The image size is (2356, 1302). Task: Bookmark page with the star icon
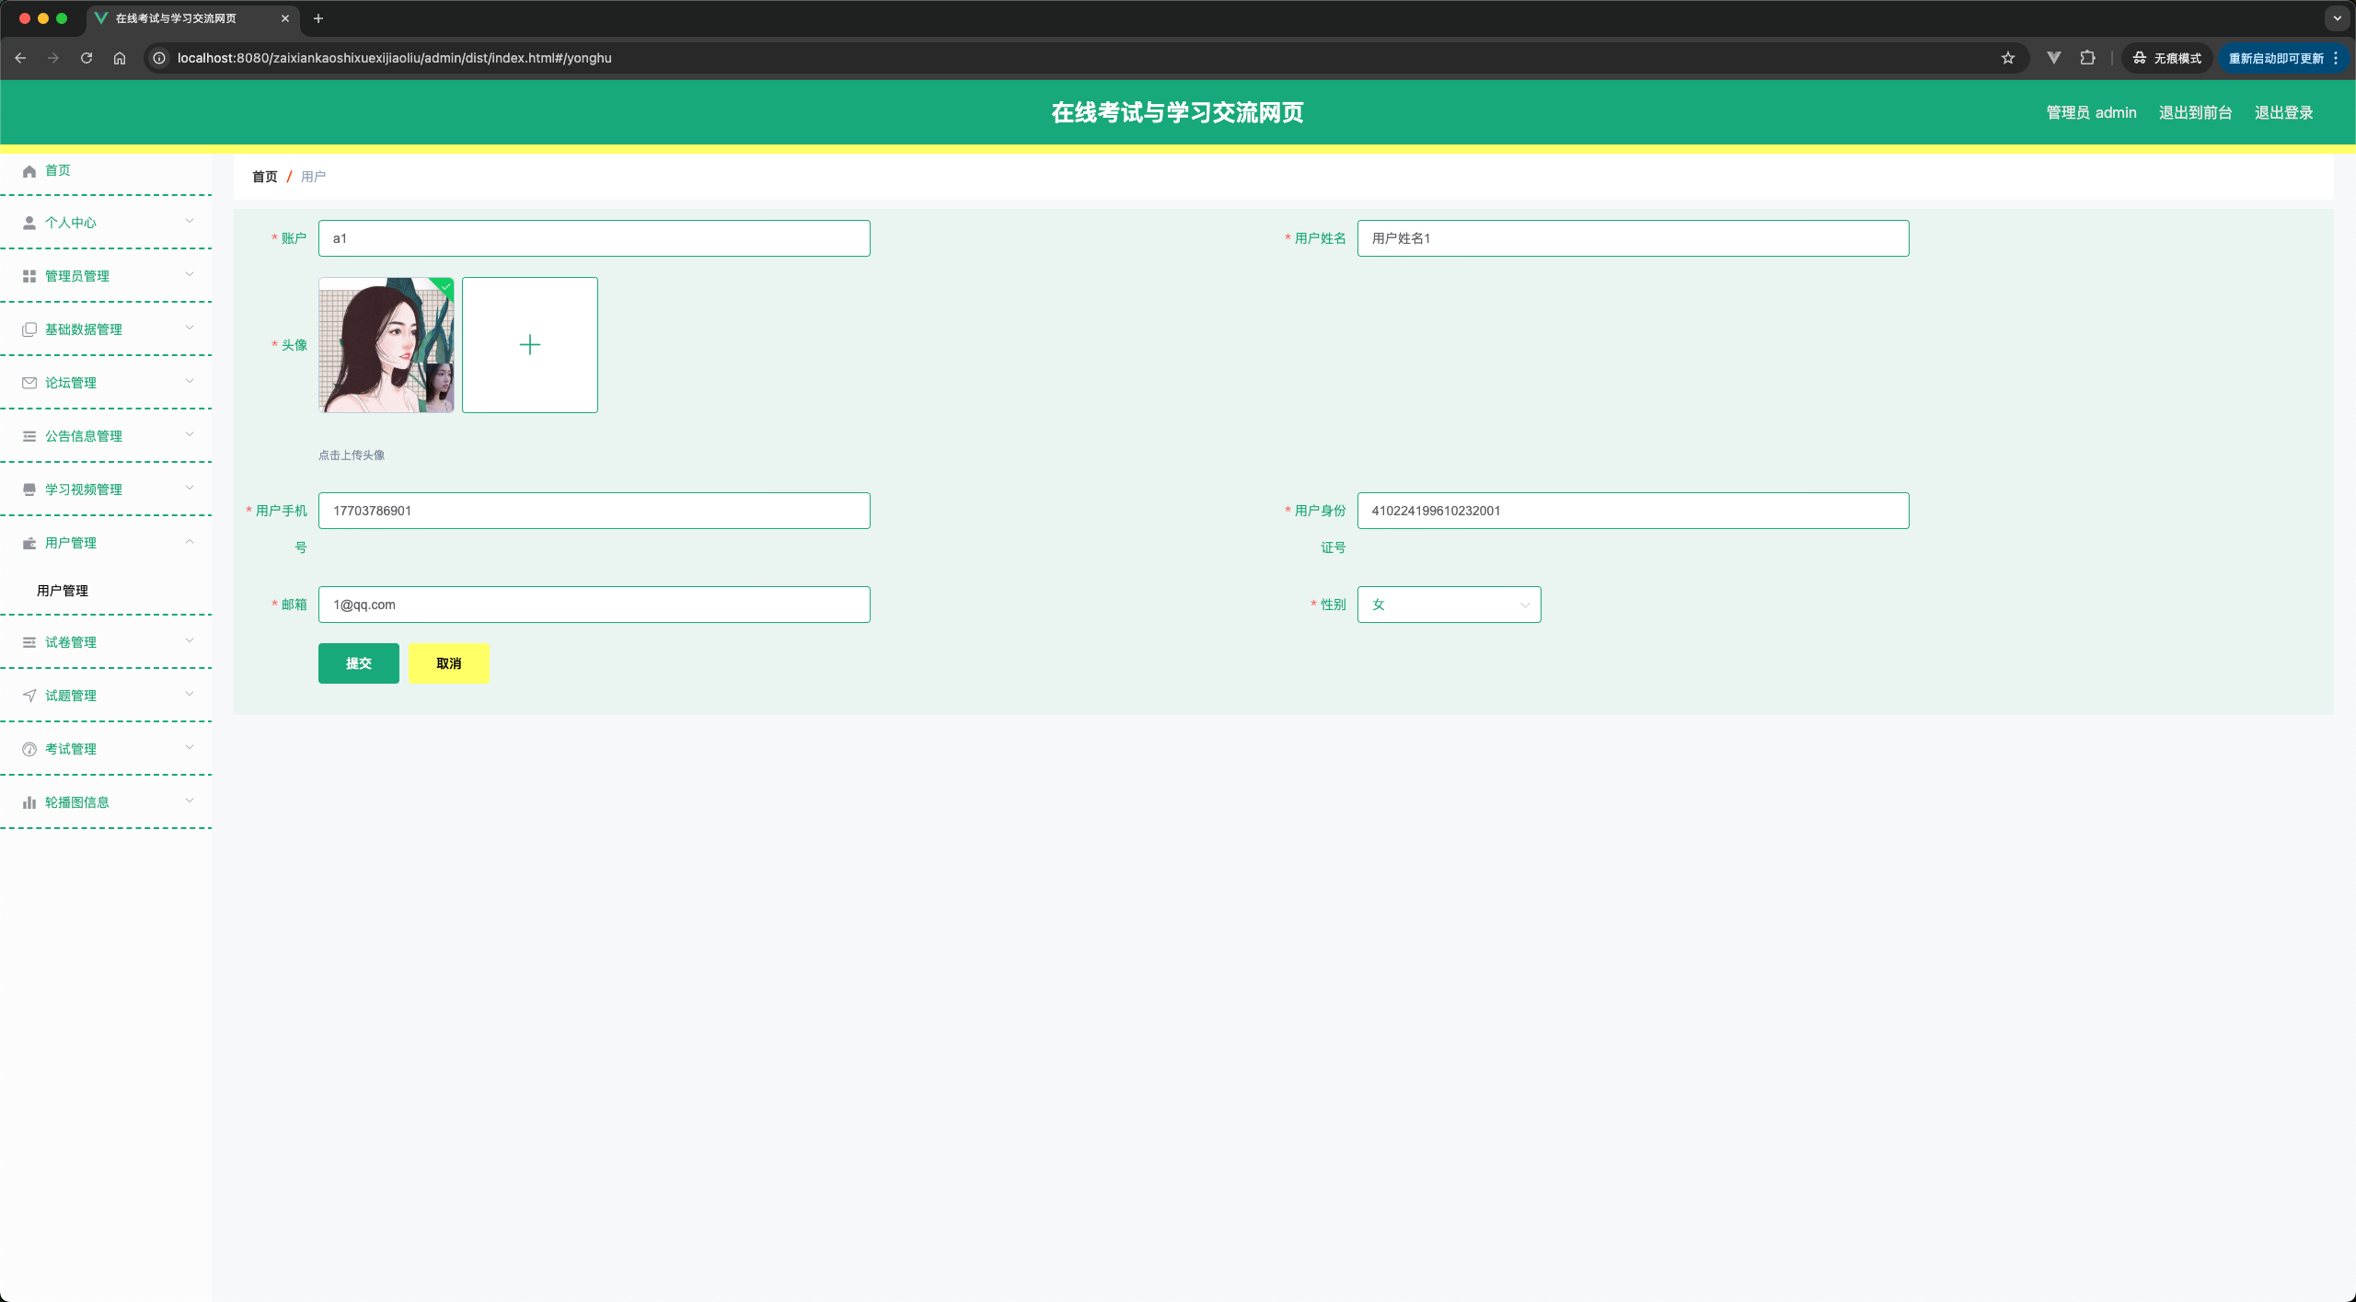coord(2008,58)
